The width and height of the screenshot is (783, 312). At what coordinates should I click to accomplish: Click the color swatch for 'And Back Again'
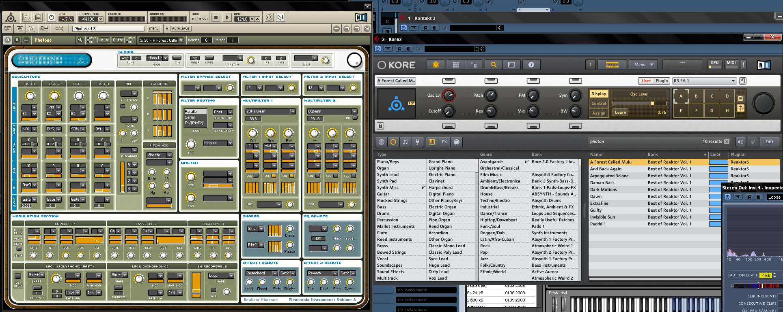pos(718,169)
